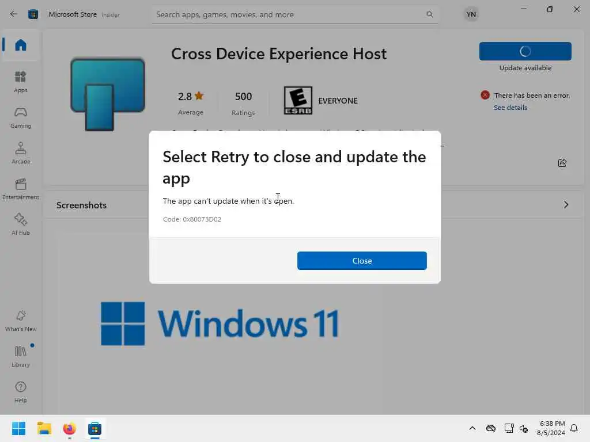Open the Windows Start menu
The width and height of the screenshot is (590, 442).
(18, 428)
